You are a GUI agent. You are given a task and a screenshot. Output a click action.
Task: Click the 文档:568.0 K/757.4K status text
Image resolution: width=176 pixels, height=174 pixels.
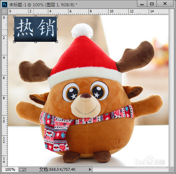click(57, 169)
